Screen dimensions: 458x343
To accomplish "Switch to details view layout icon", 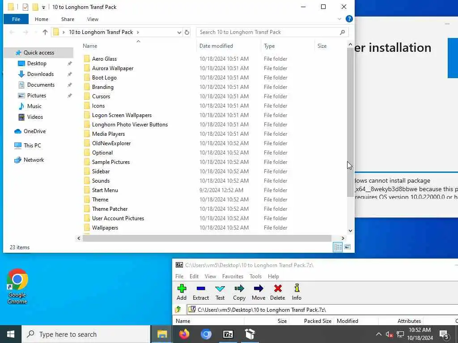I will click(x=338, y=247).
